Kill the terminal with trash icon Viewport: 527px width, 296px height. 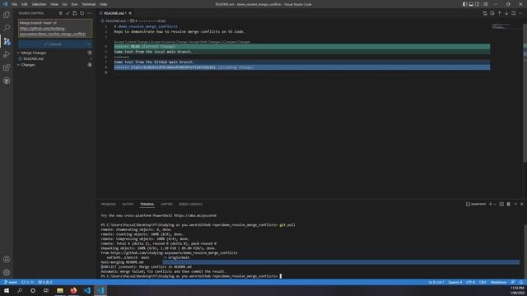509,204
